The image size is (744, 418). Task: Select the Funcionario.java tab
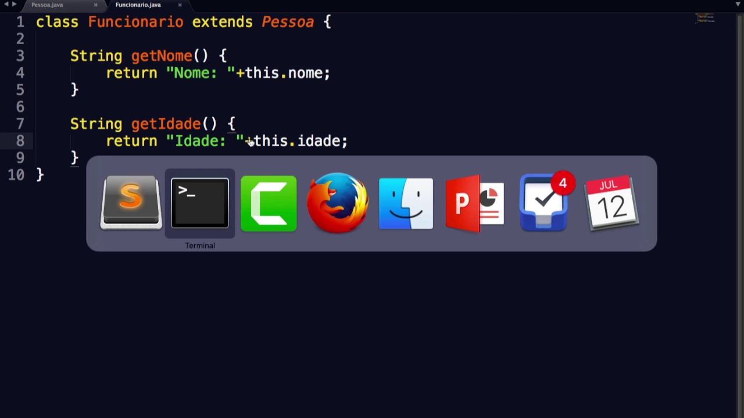click(x=138, y=5)
